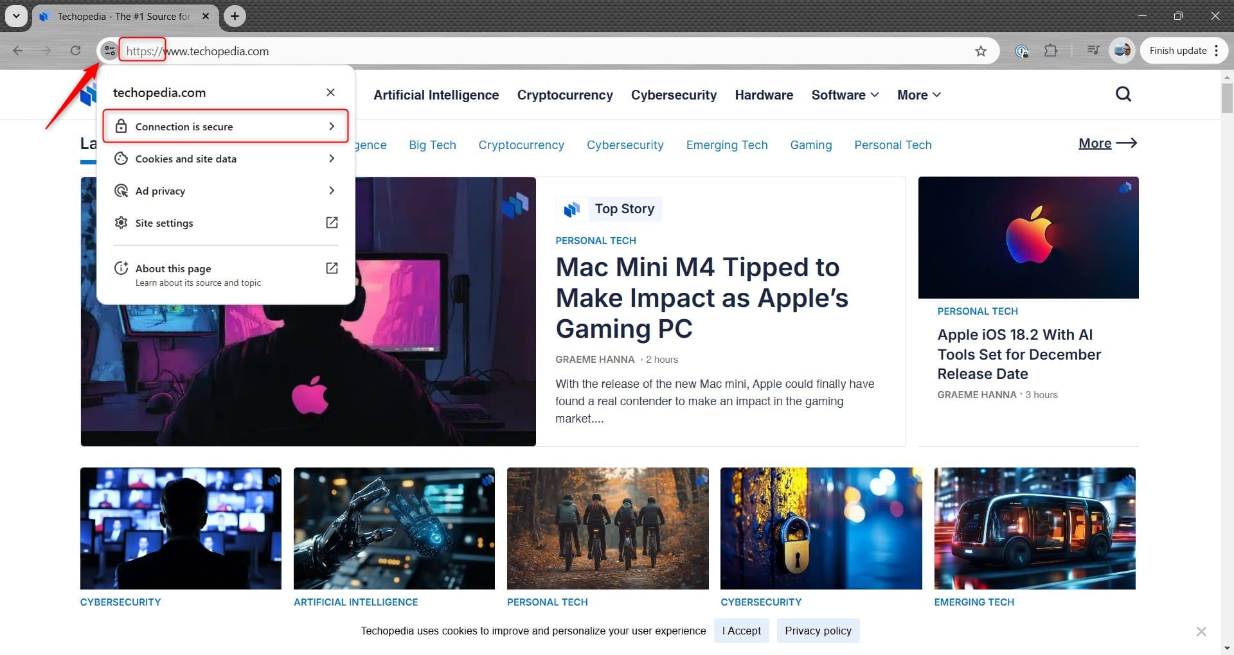Open the man watching screens thumbnail

[181, 528]
